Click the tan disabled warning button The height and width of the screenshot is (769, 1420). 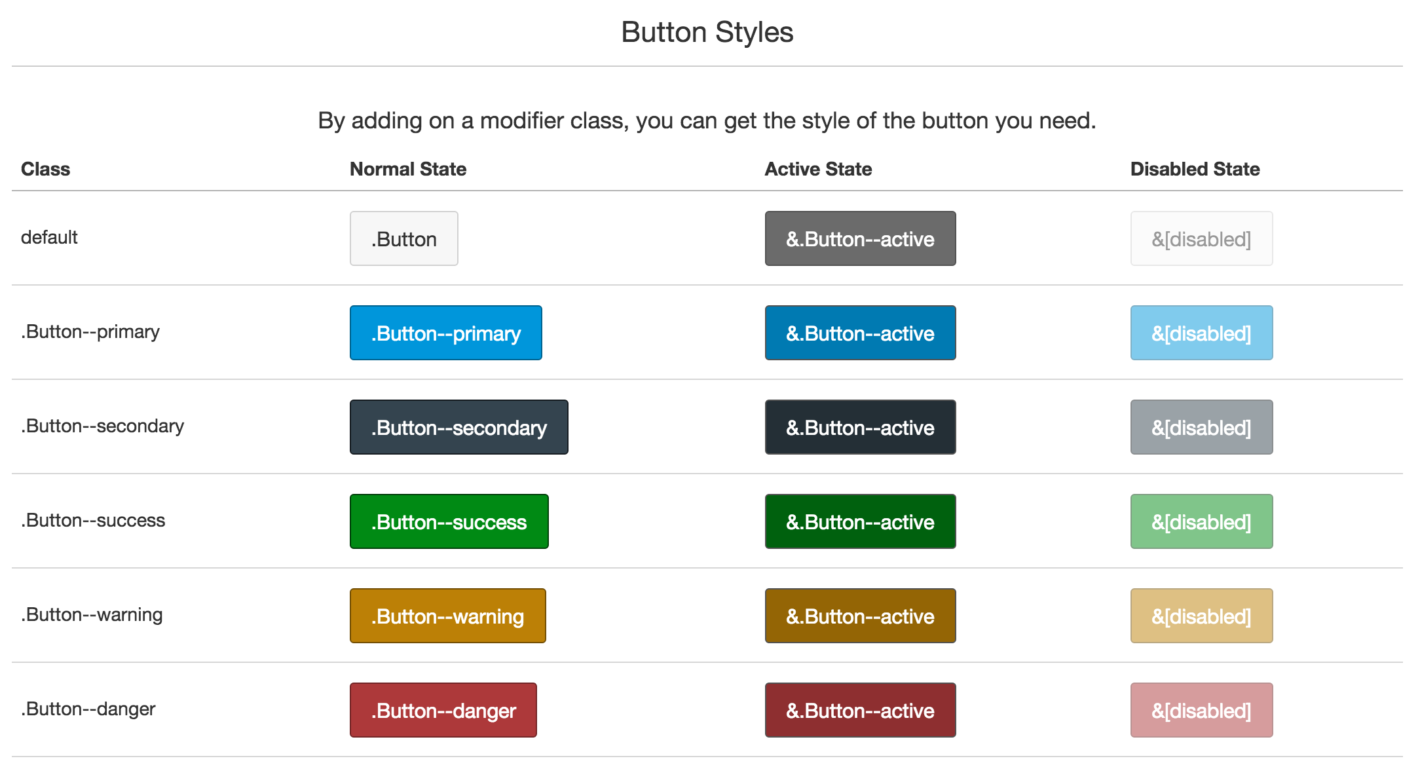[x=1201, y=616]
